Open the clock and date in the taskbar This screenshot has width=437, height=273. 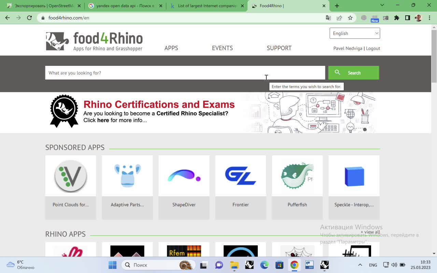pos(421,265)
